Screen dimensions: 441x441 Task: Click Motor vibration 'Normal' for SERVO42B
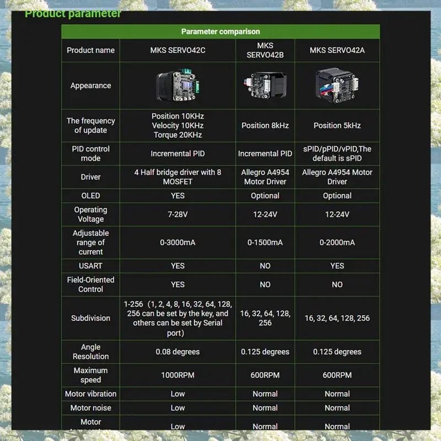click(265, 394)
